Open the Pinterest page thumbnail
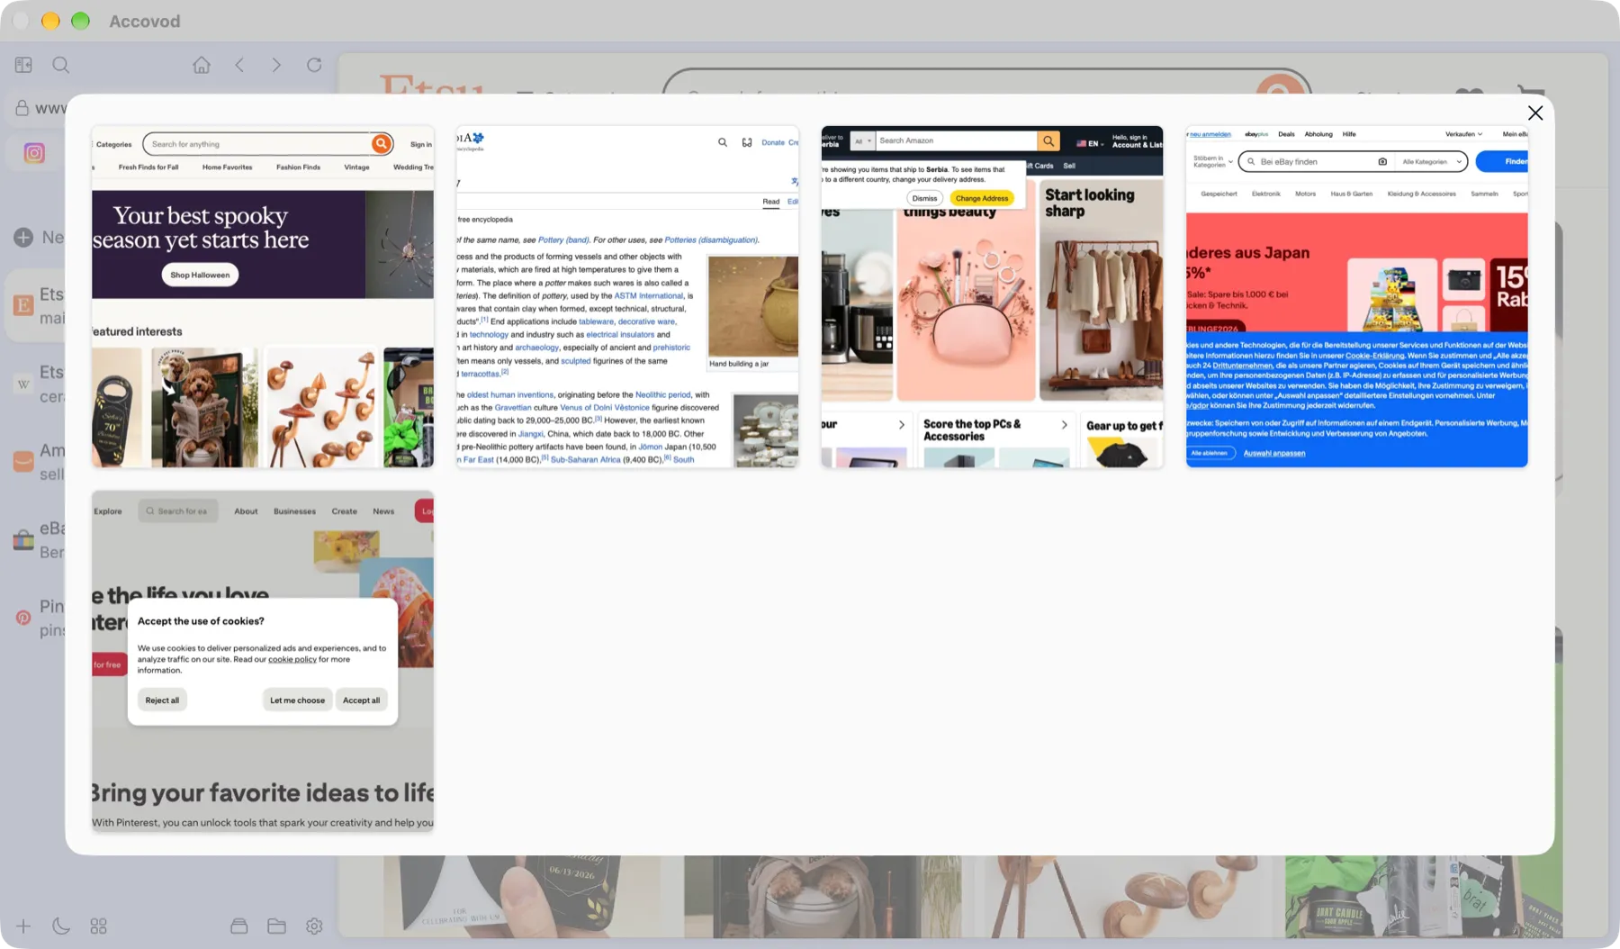 click(x=263, y=661)
